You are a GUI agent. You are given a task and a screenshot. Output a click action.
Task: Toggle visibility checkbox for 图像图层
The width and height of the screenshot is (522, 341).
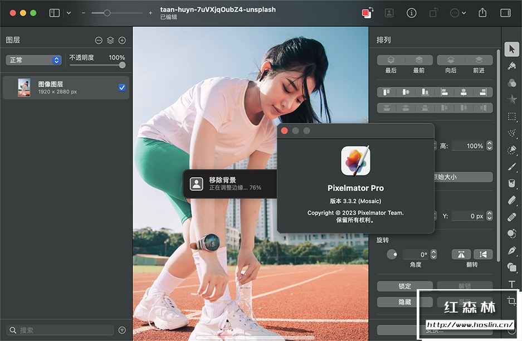[122, 87]
